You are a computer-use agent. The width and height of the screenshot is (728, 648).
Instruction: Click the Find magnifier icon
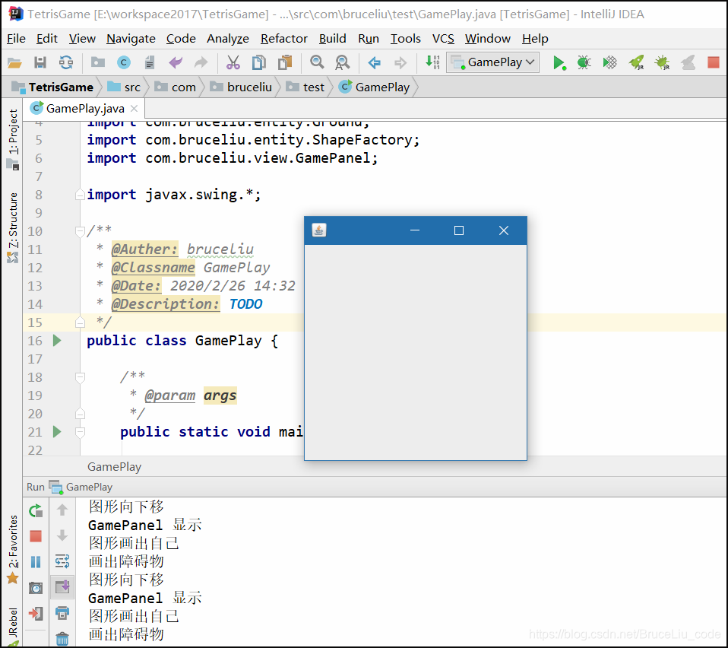pos(317,62)
